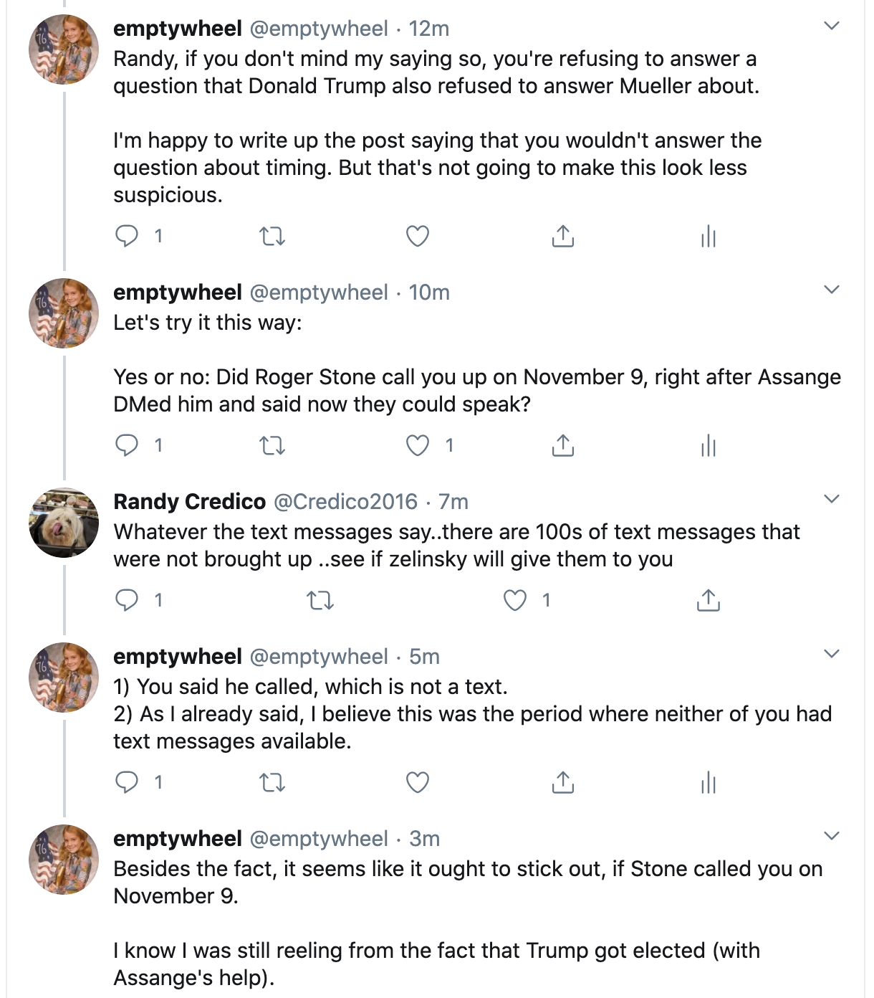
Task: Open the emptywheel display name on the 5m tweet
Action: (178, 656)
